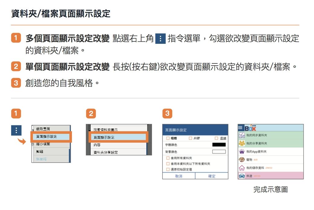Toggle the 斜體 italic checkbox
This screenshot has height=210, width=314.
click(191, 138)
